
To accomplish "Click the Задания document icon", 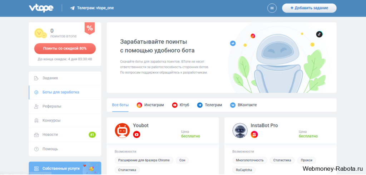I will (36, 78).
